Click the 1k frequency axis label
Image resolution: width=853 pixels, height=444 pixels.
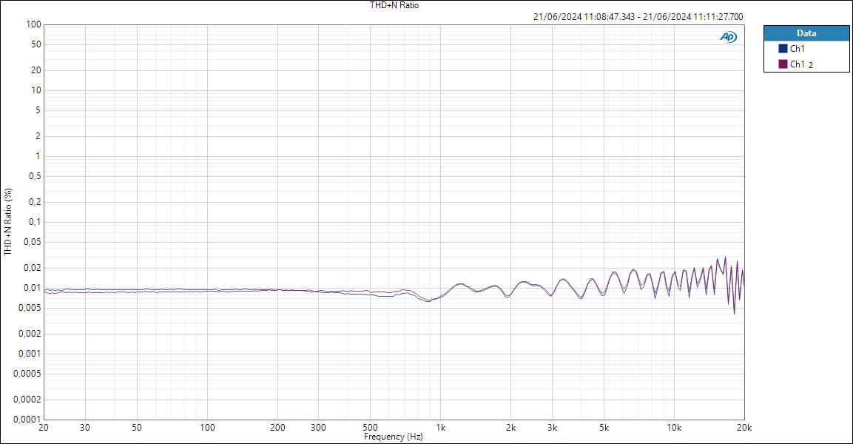pyautogui.click(x=442, y=427)
